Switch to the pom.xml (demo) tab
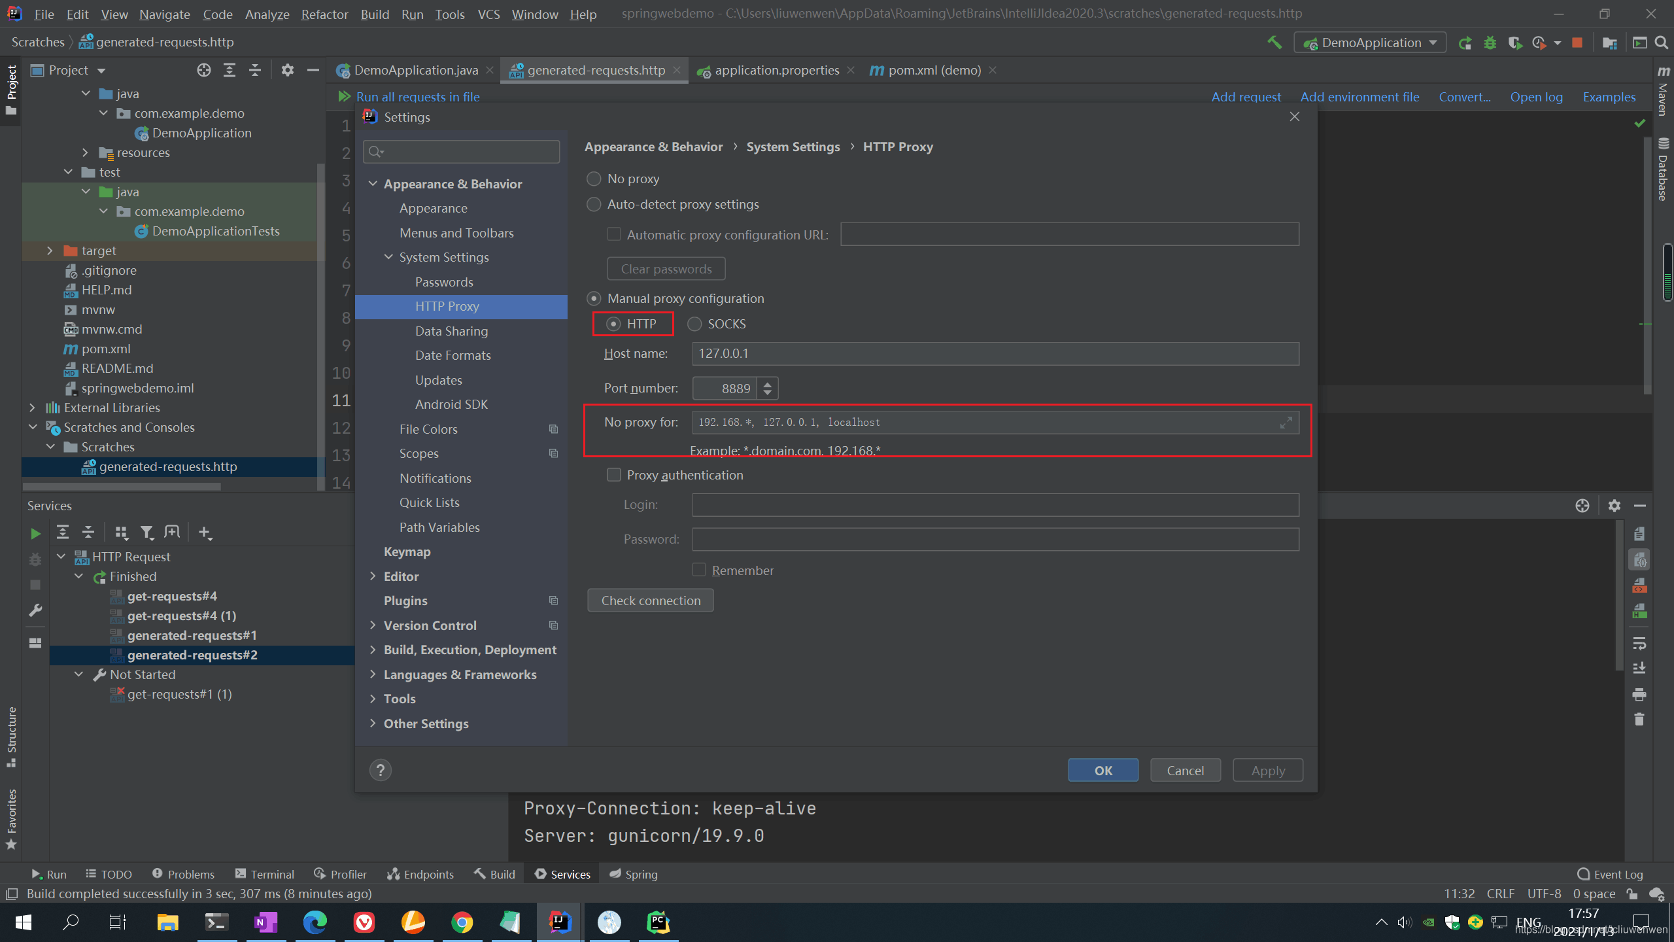The image size is (1674, 942). click(x=934, y=70)
